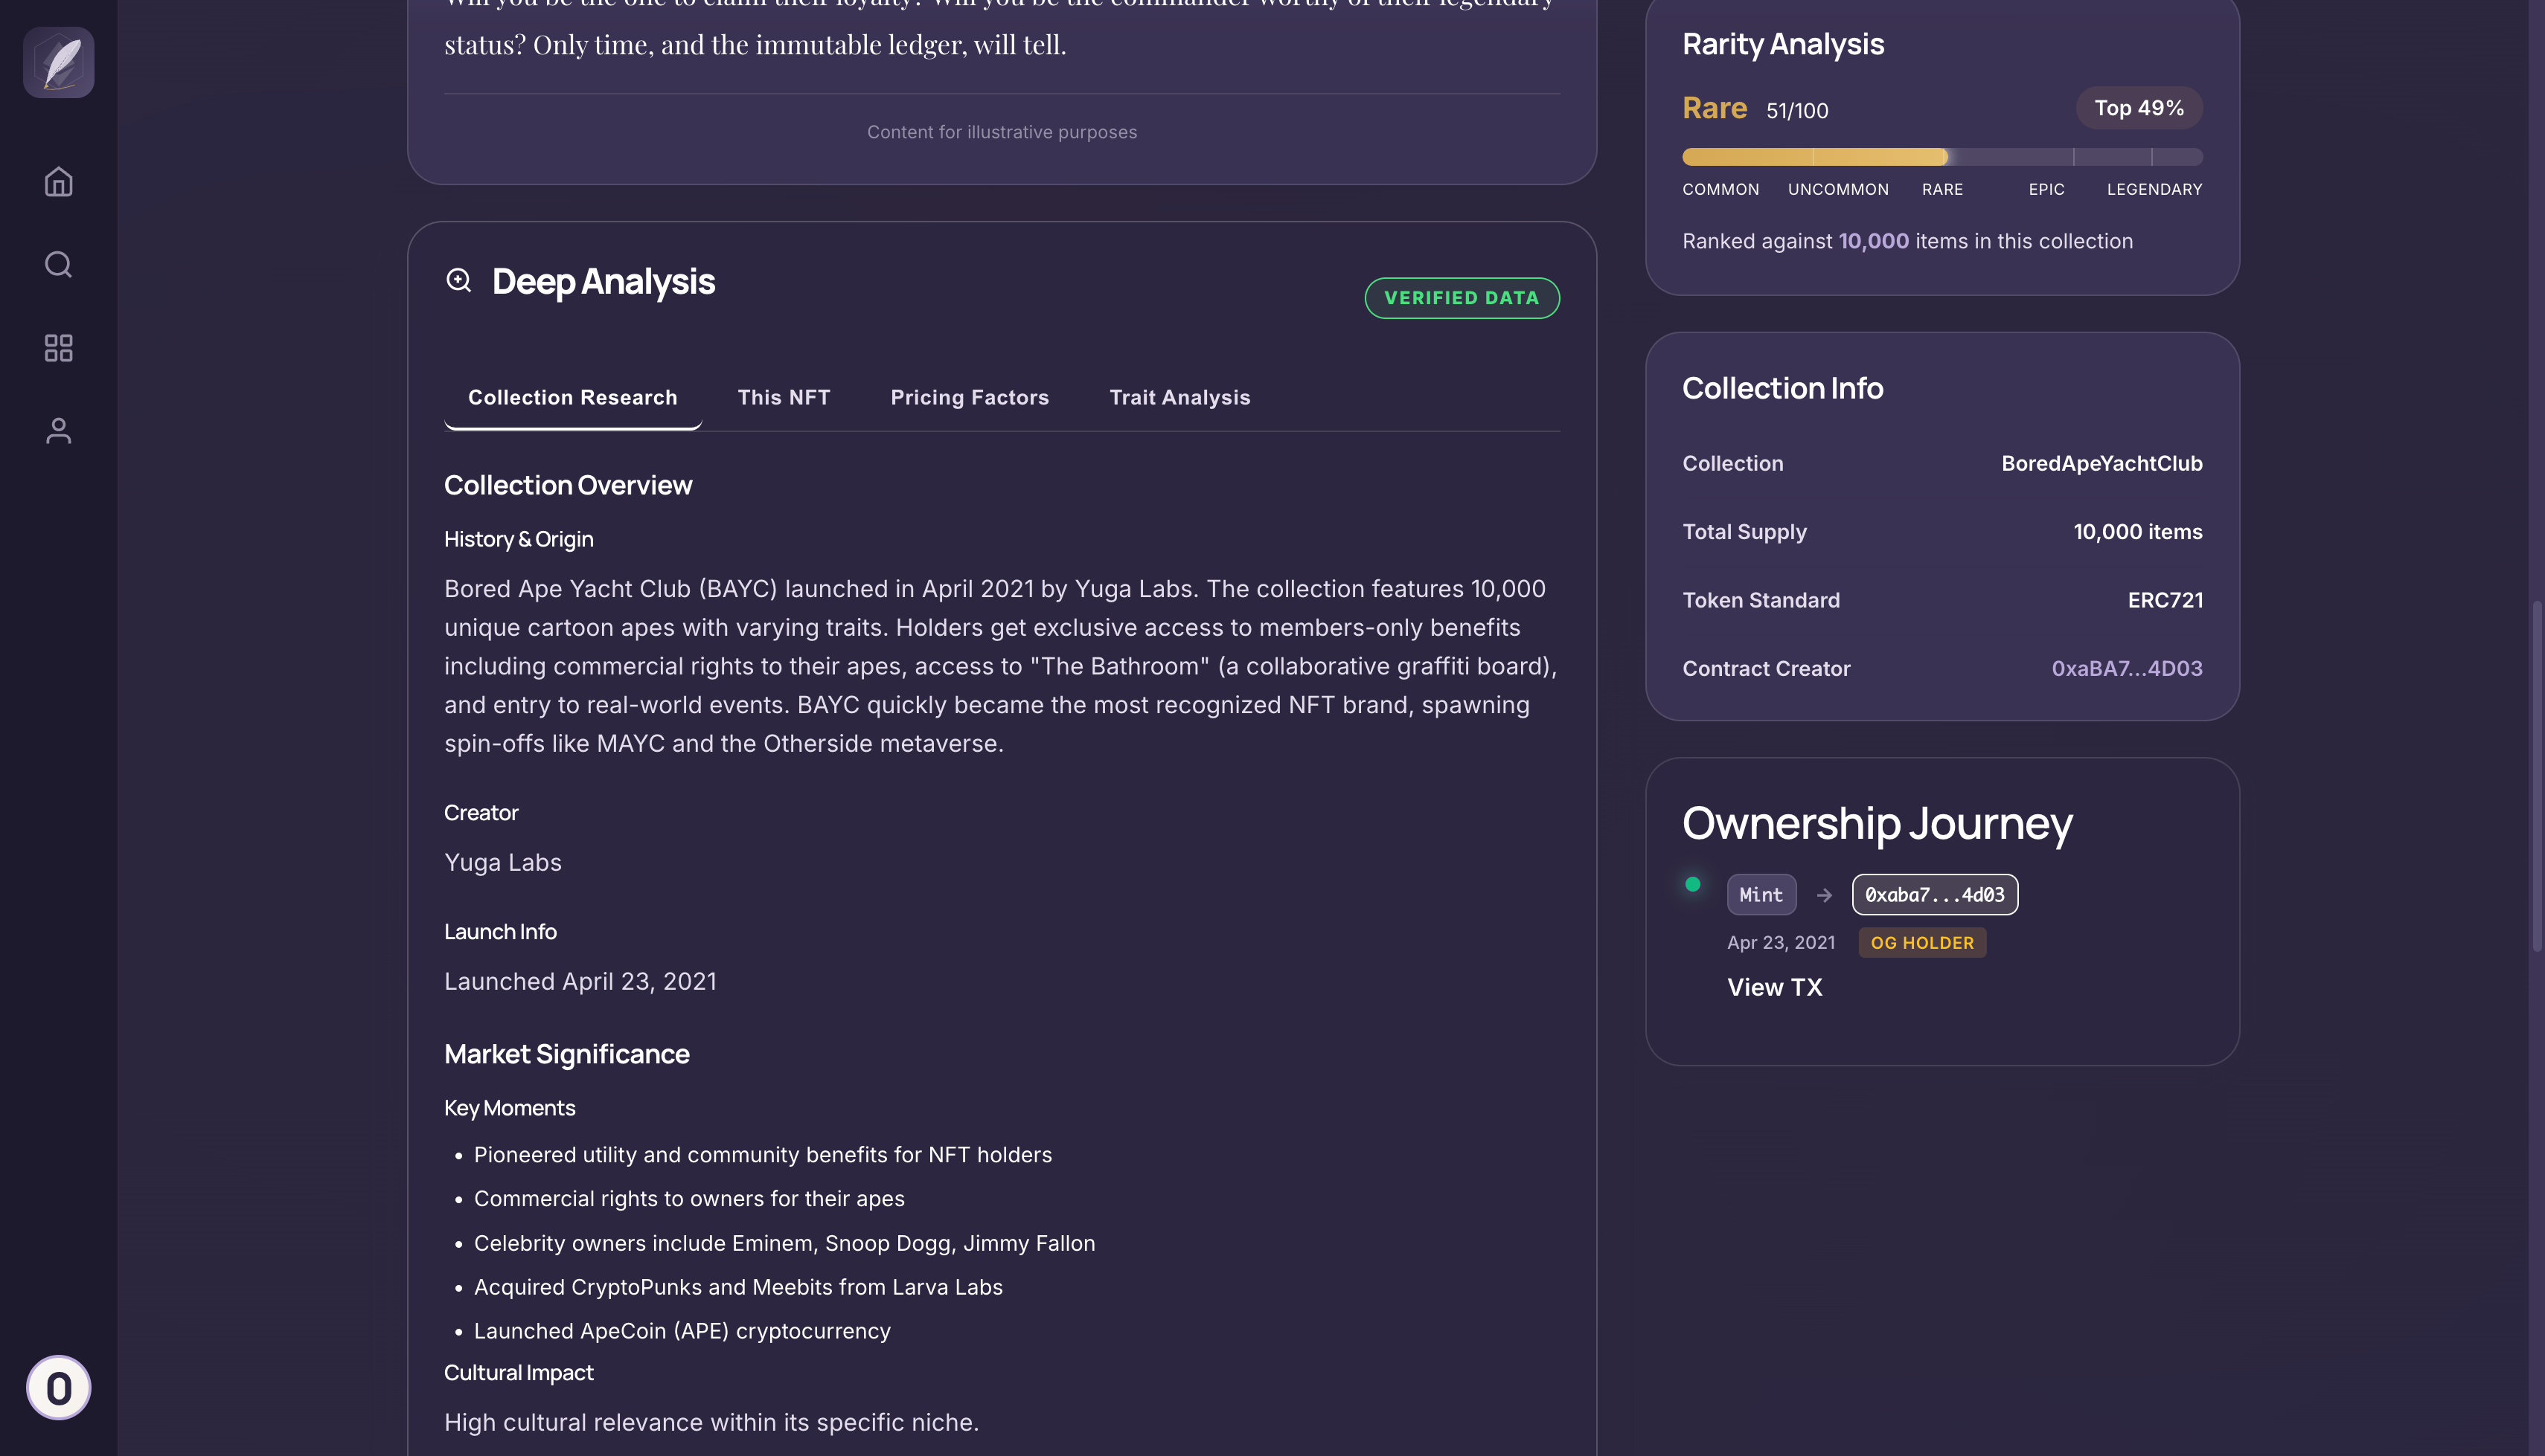The width and height of the screenshot is (2545, 1456).
Task: Switch to the This NFT tab
Action: tap(784, 398)
